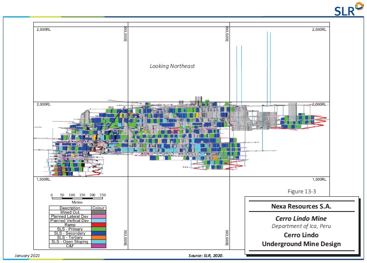Click the legend Colour column header

click(x=98, y=208)
